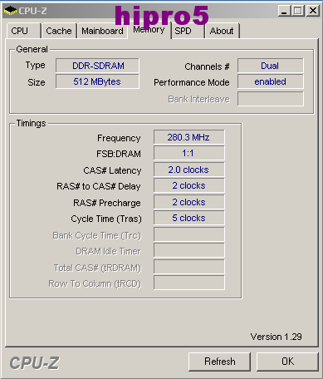Click the empty Bank Interleave field
323x379 pixels.
[271, 99]
